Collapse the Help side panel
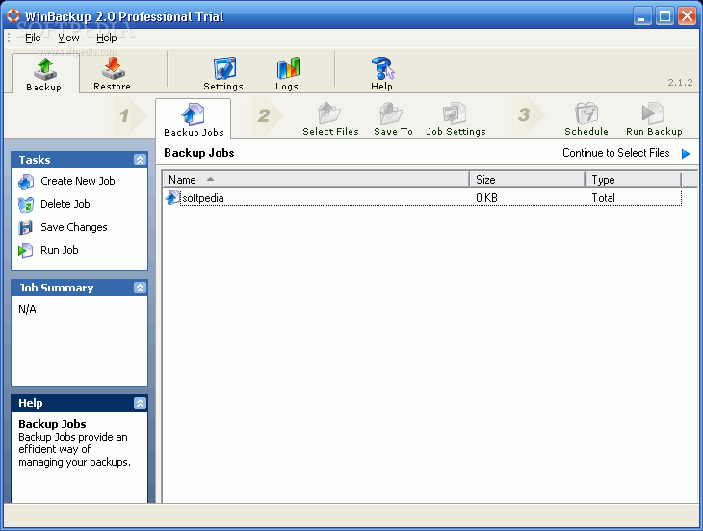 [x=140, y=403]
